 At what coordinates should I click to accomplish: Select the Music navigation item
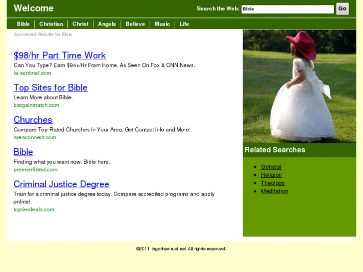(x=162, y=24)
